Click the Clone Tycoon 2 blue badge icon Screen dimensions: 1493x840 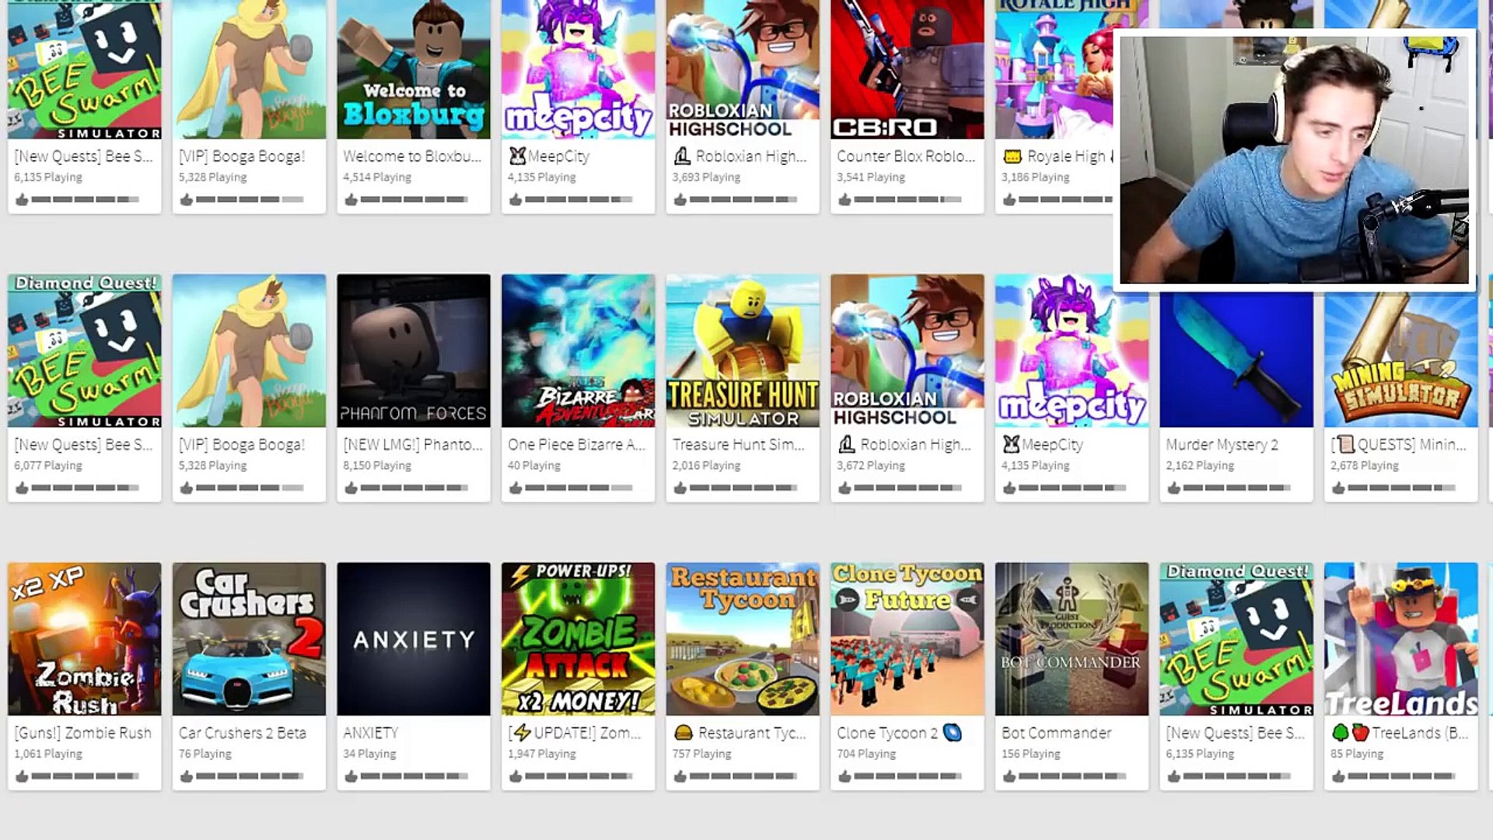click(x=952, y=733)
